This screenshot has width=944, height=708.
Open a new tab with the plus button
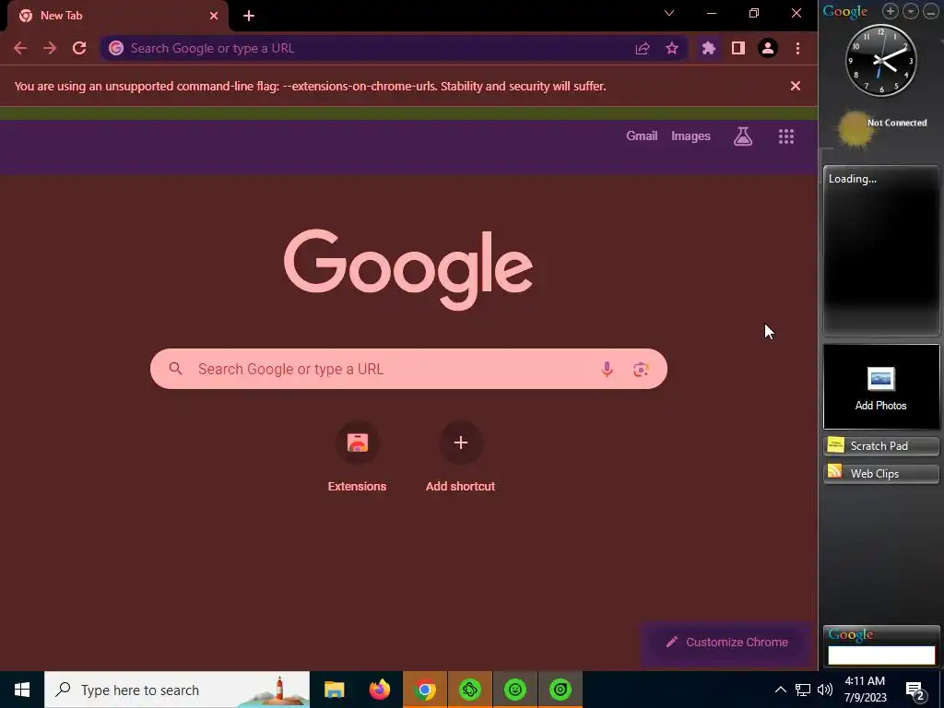pos(249,16)
